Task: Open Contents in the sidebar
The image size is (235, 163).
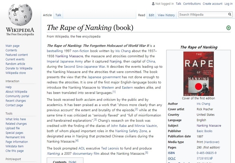Action: tap(11, 50)
